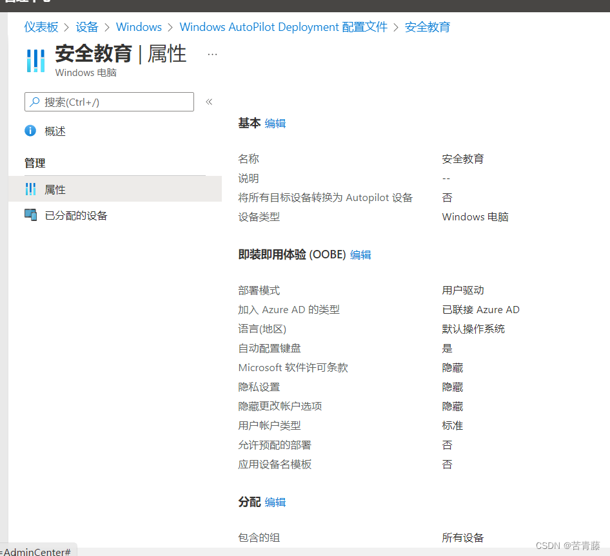Open 属性 from the 管理 menu
Viewport: 610px width, 556px height.
(x=55, y=189)
